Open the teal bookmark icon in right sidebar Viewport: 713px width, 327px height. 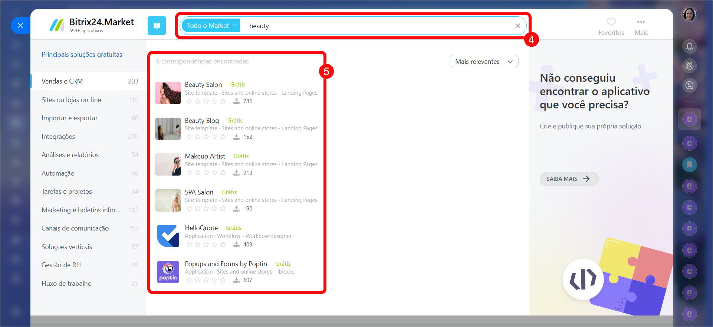tap(689, 165)
